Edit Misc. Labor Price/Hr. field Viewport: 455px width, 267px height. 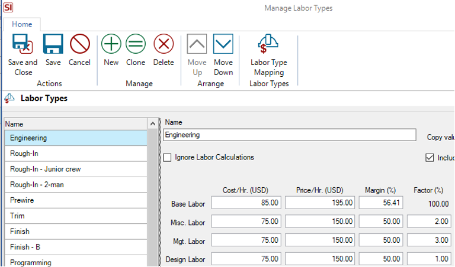pyautogui.click(x=320, y=222)
